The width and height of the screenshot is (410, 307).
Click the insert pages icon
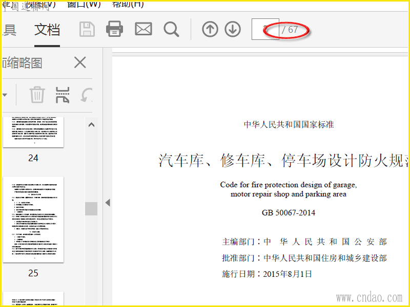coord(63,95)
